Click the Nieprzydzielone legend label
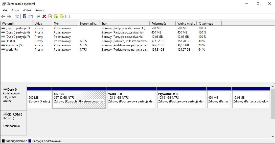 [16, 141]
